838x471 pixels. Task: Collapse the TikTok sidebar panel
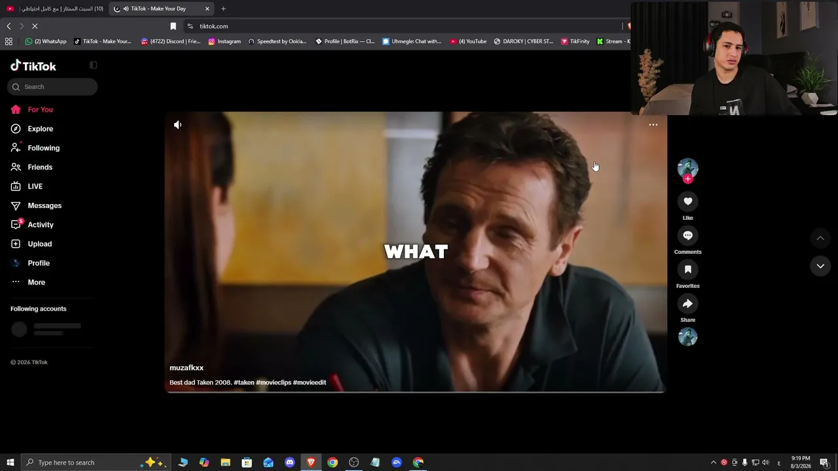pos(93,65)
